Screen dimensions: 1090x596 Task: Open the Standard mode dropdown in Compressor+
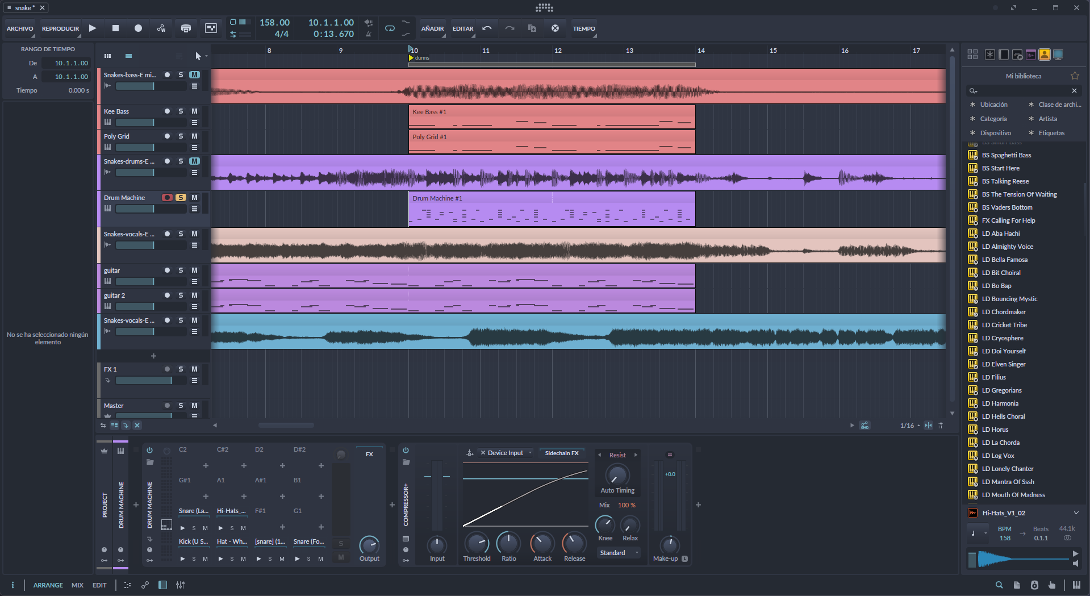pos(618,553)
